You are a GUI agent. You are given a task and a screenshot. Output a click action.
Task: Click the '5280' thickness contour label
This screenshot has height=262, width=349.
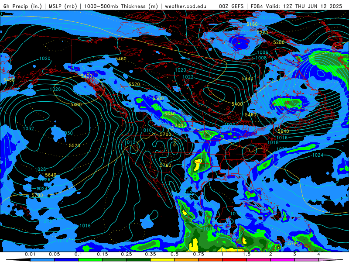[279, 42]
